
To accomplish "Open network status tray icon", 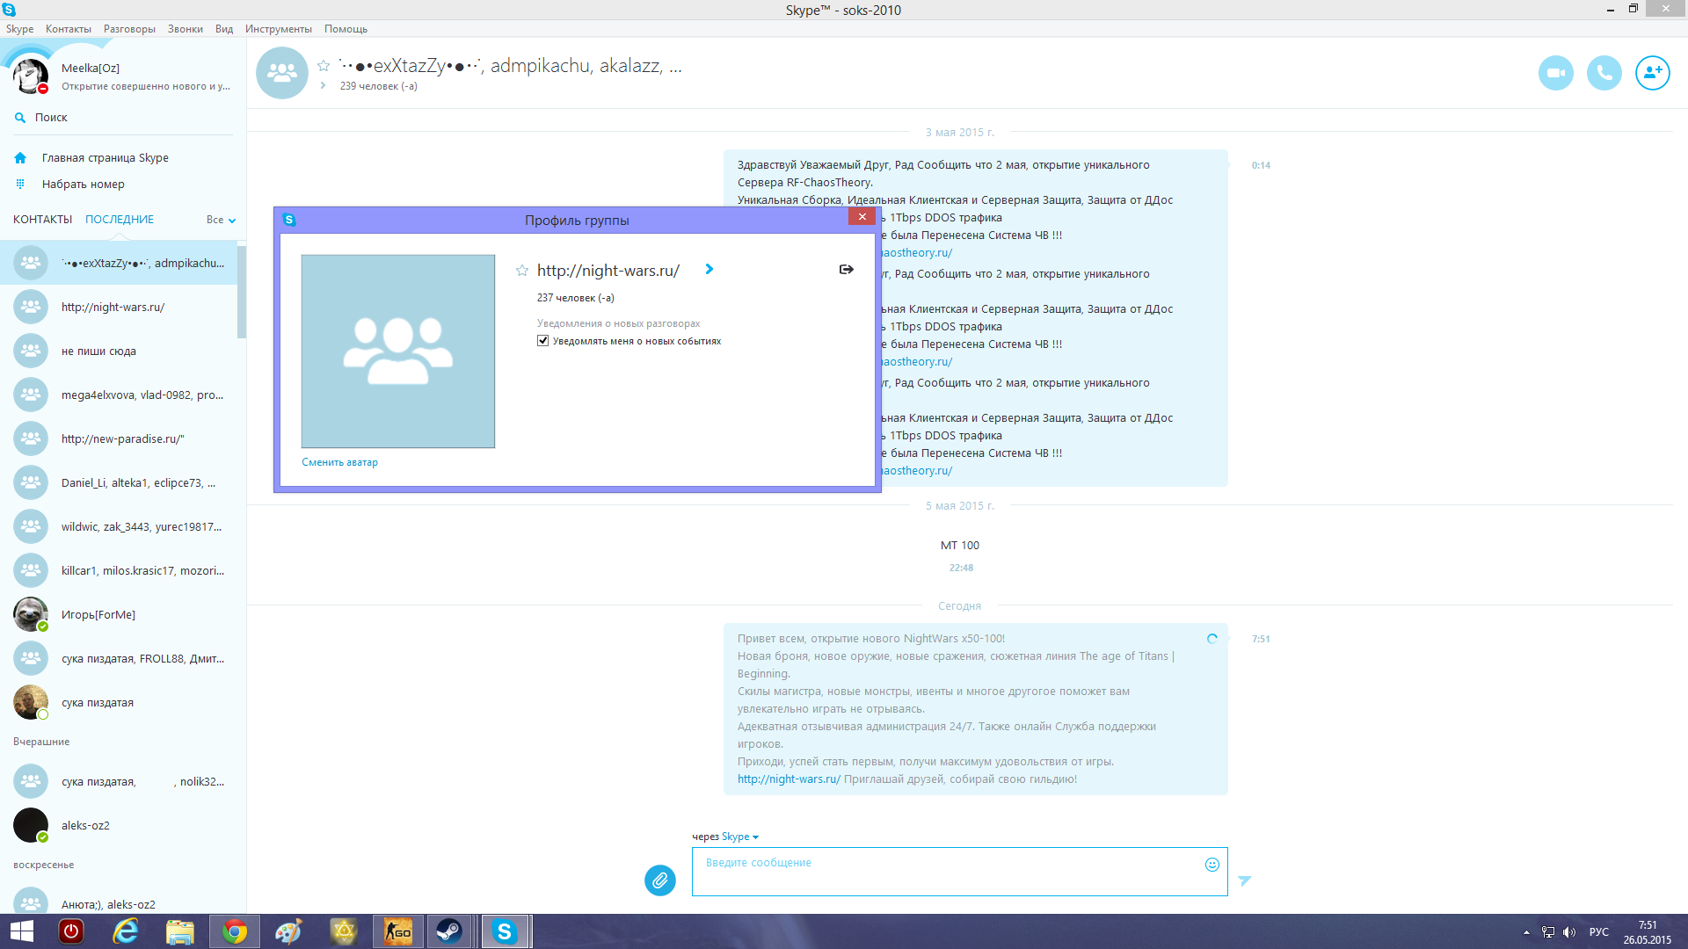I will (x=1548, y=932).
